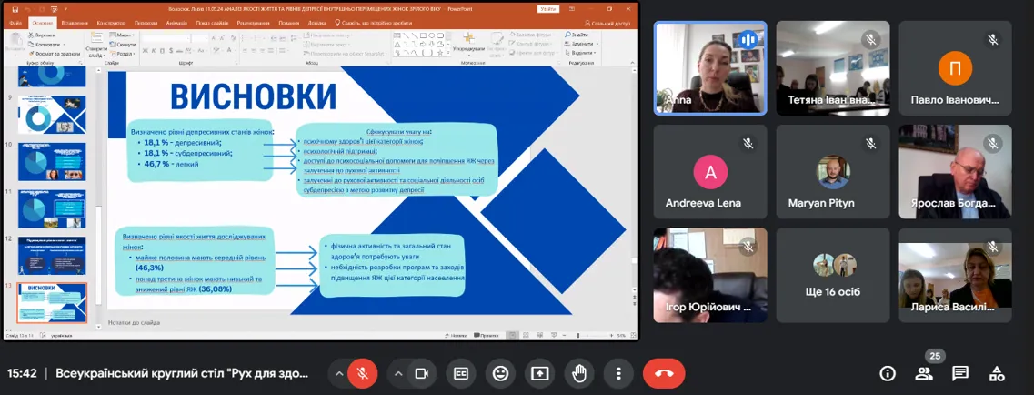The width and height of the screenshot is (1034, 395).
Task: Leave the call with the red hang-up button
Action: click(x=664, y=373)
